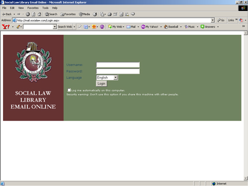Screen dimensions: 248x186
Task: Open the Tools menu
Action: pyautogui.click(x=45, y=8)
